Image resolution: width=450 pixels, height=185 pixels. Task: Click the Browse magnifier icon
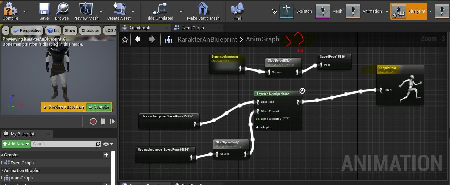(x=62, y=8)
